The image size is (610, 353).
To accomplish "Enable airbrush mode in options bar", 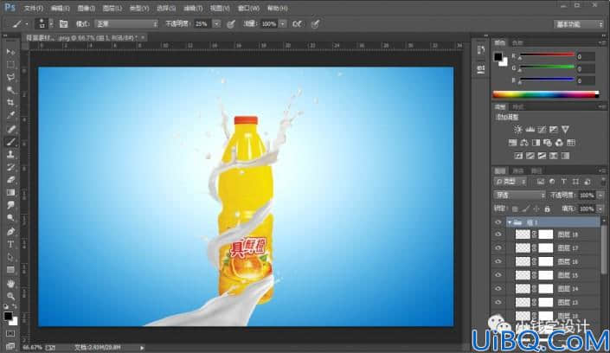I will (297, 23).
